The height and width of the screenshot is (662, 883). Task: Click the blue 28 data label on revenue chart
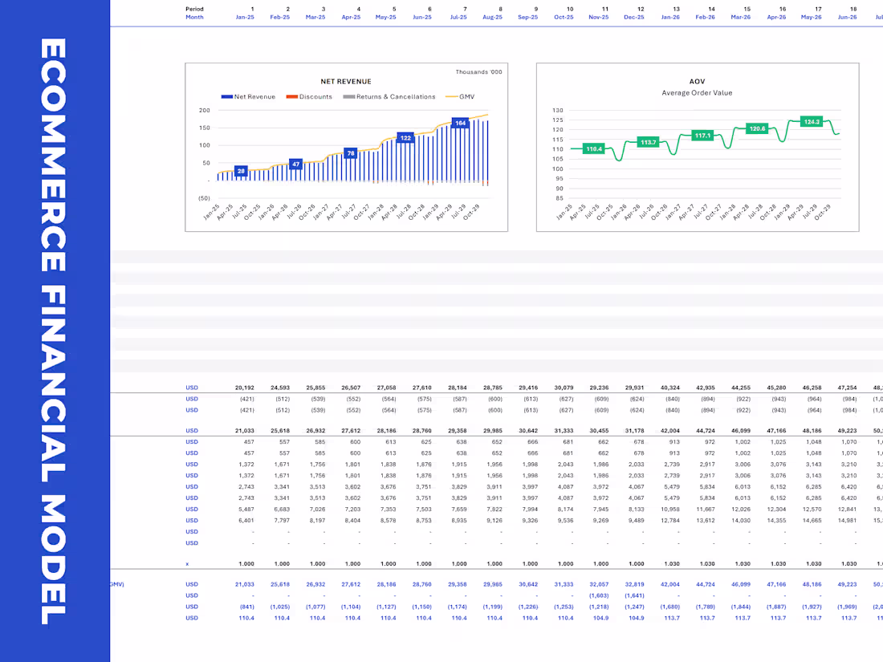(x=241, y=170)
